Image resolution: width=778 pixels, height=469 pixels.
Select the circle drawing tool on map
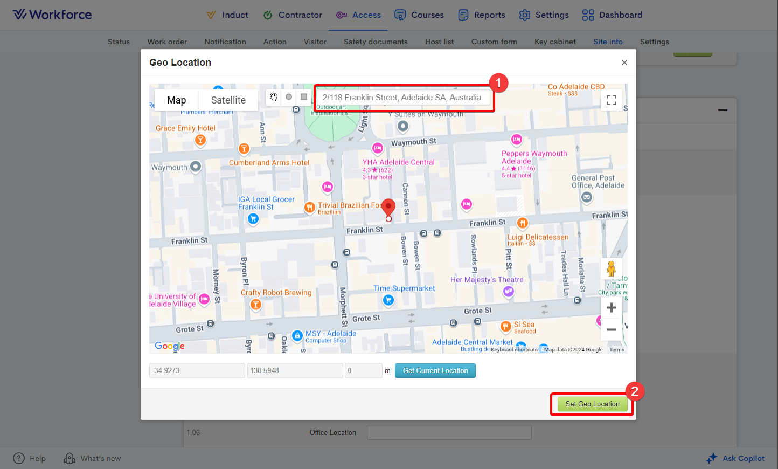(289, 97)
